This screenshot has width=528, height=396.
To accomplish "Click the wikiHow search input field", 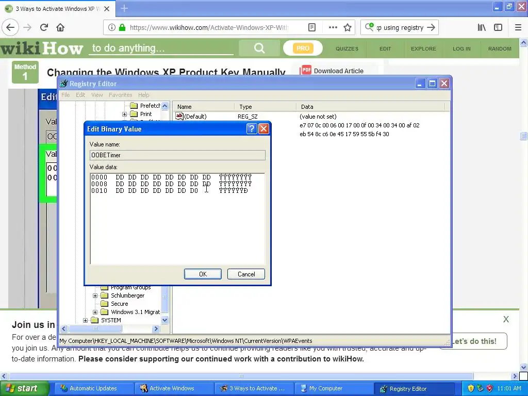I will pos(161,48).
